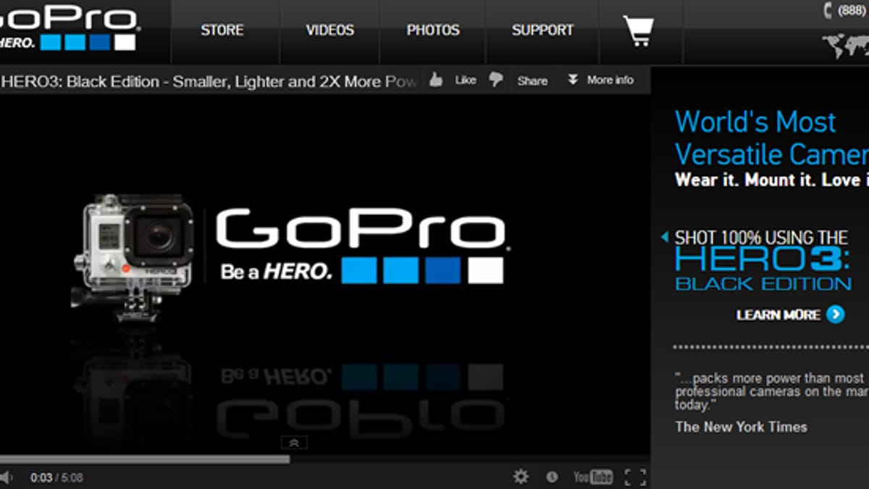Screen dimensions: 869x489
Task: Click the world map region icon
Action: coord(845,46)
